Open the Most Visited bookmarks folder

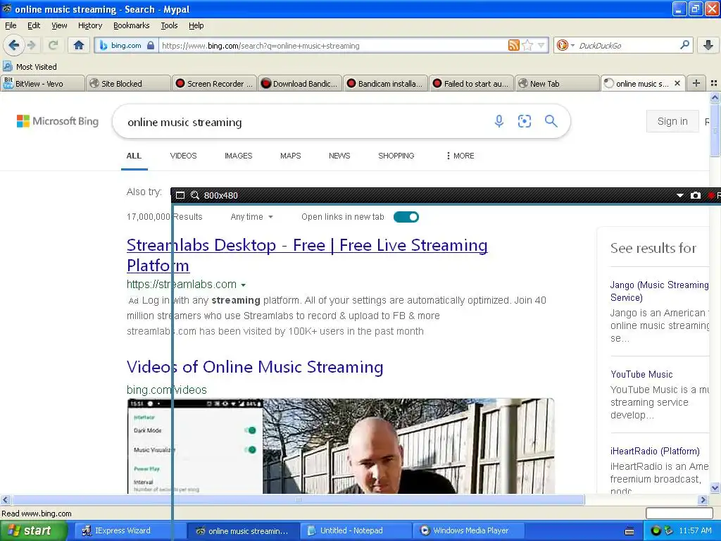point(30,67)
